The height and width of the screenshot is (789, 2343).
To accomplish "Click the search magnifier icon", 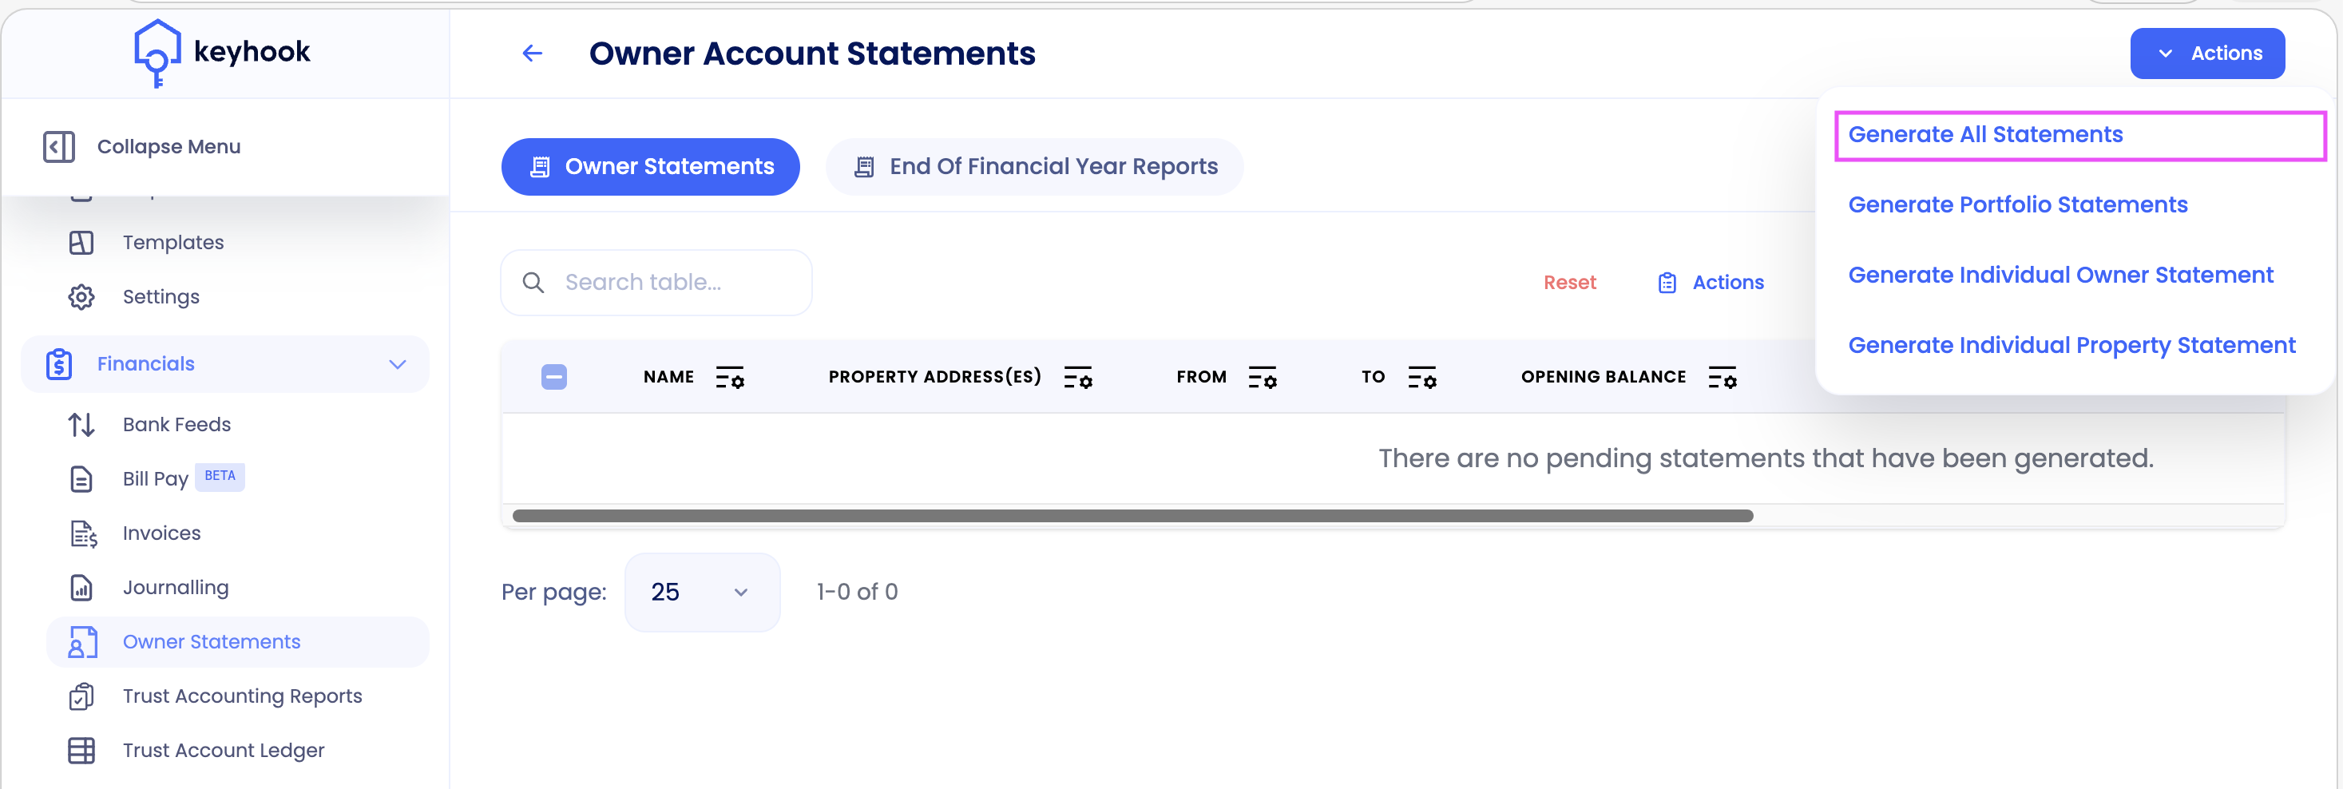I will (x=533, y=282).
